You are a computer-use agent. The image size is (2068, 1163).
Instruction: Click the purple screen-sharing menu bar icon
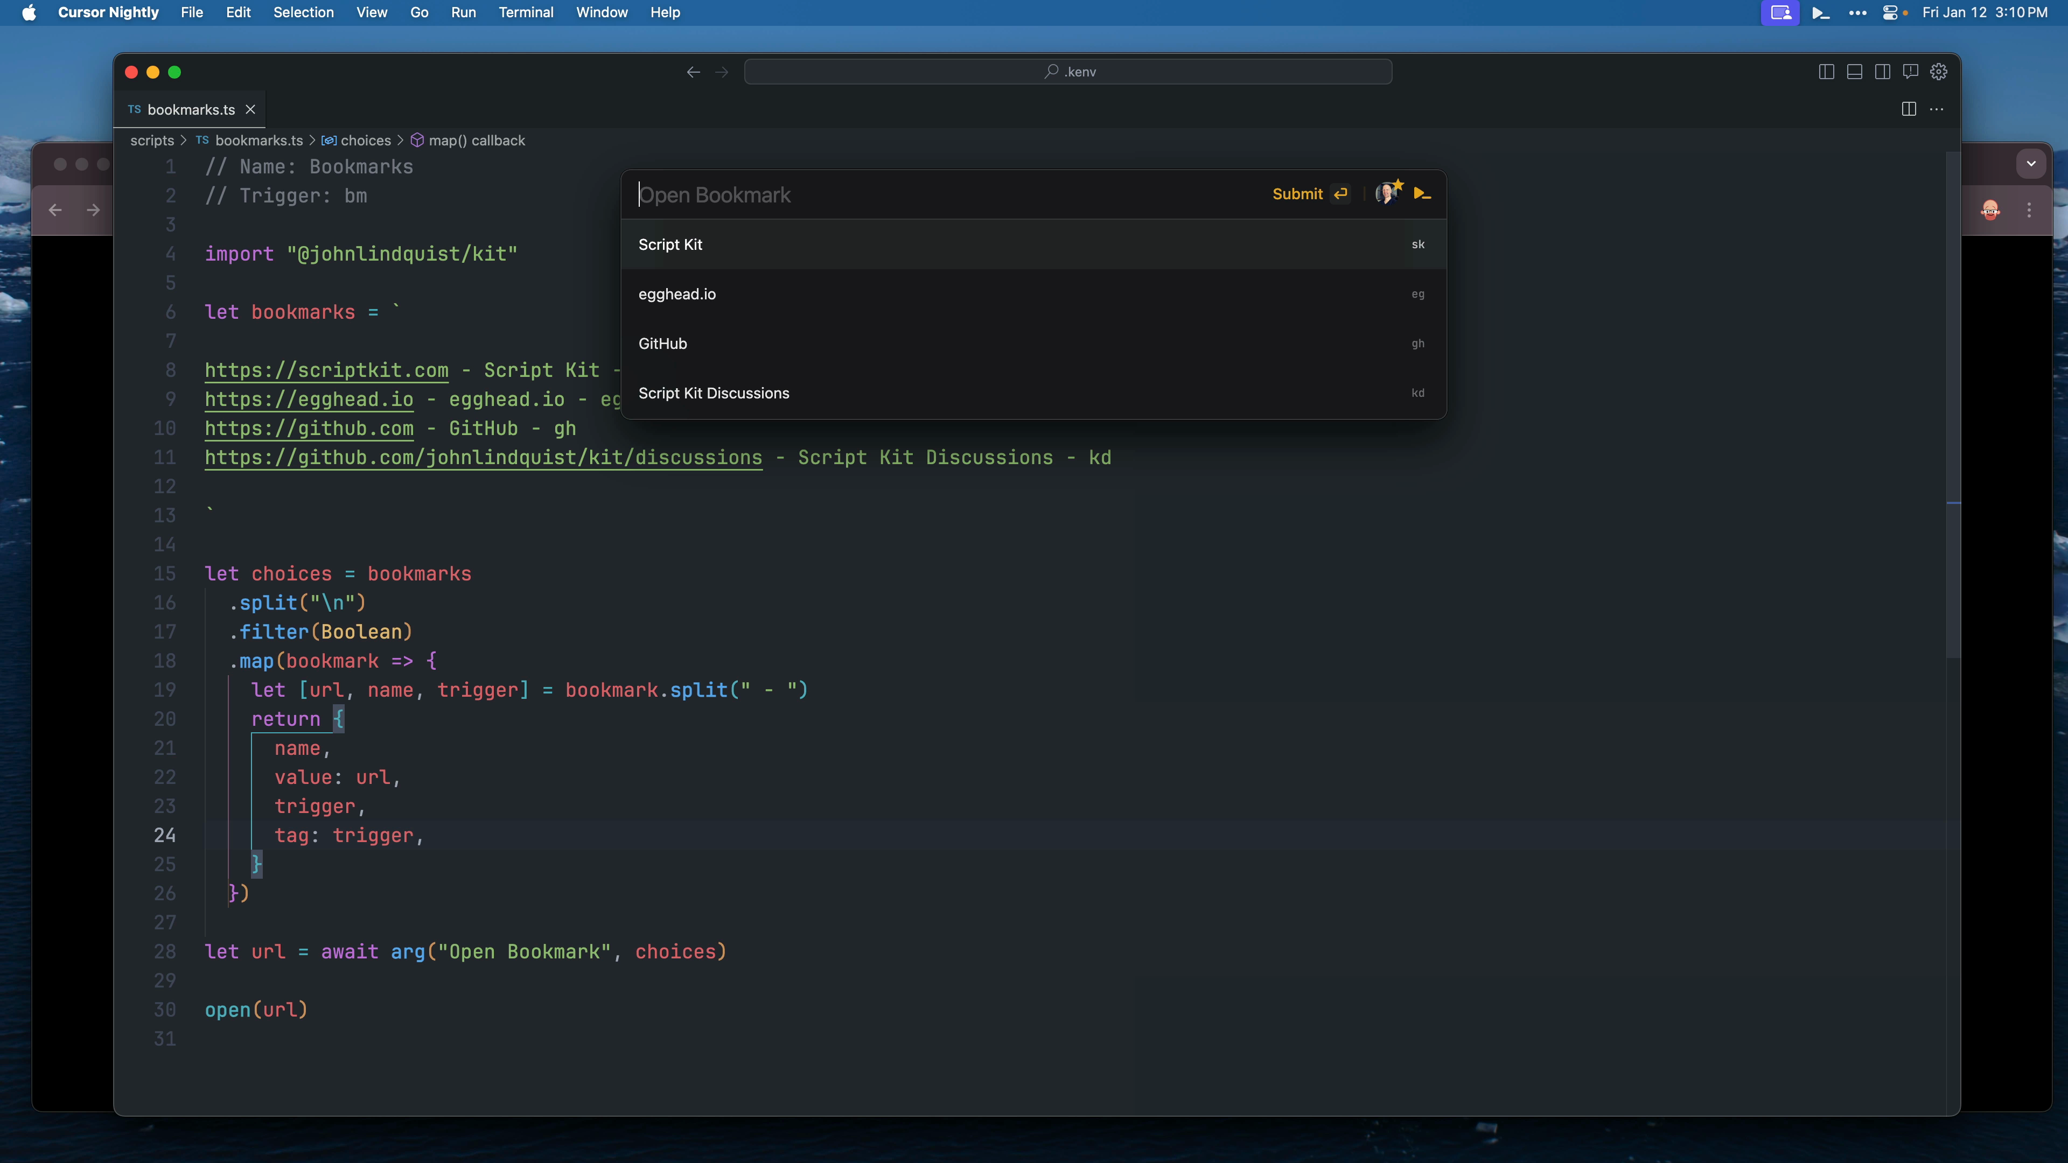point(1780,13)
